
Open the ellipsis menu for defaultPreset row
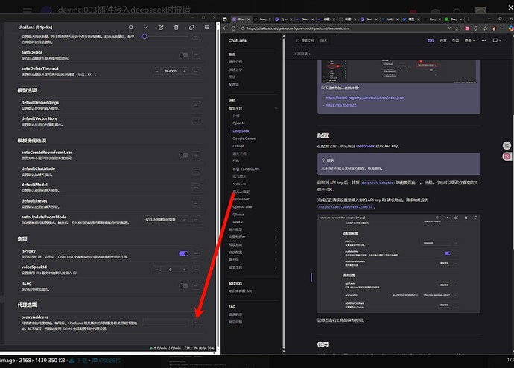196,203
